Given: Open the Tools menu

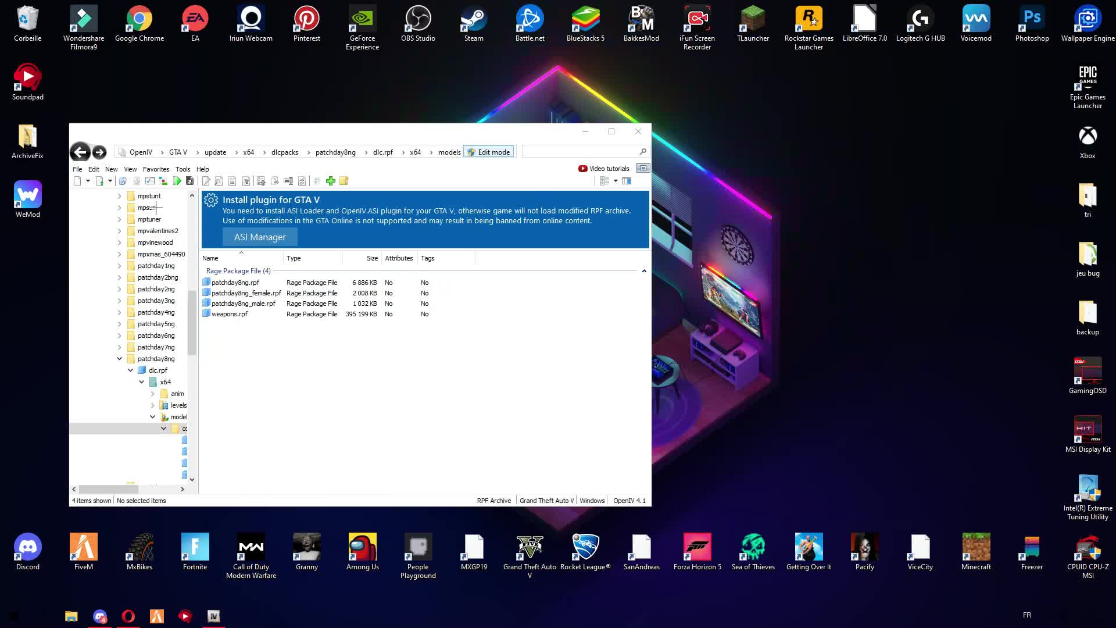Looking at the screenshot, I should [183, 169].
